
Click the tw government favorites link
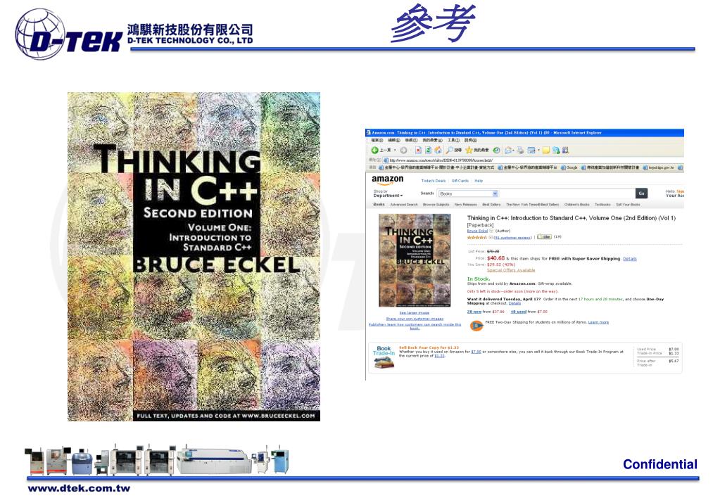click(659, 167)
